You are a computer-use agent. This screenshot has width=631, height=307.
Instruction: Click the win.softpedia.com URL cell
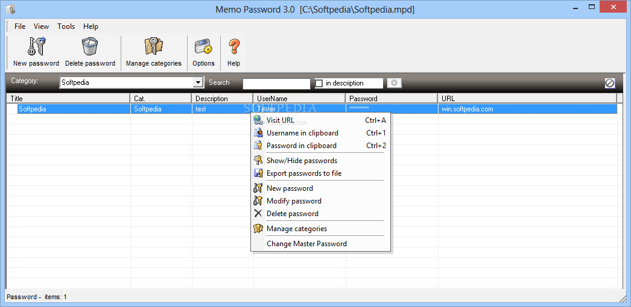click(528, 109)
